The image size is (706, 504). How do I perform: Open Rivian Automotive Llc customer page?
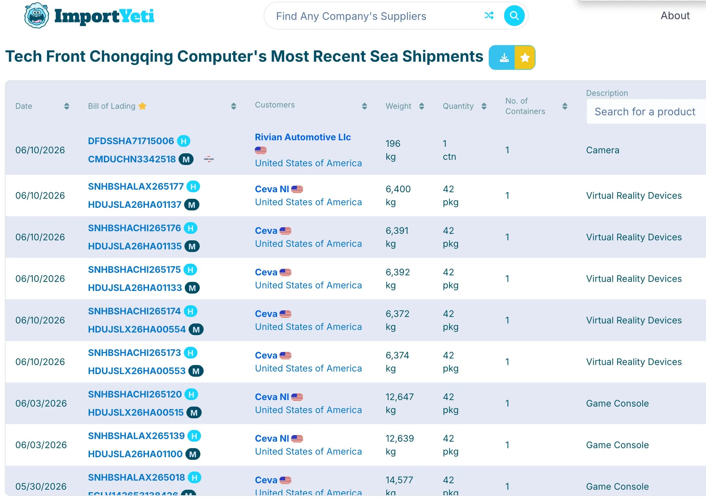(303, 137)
